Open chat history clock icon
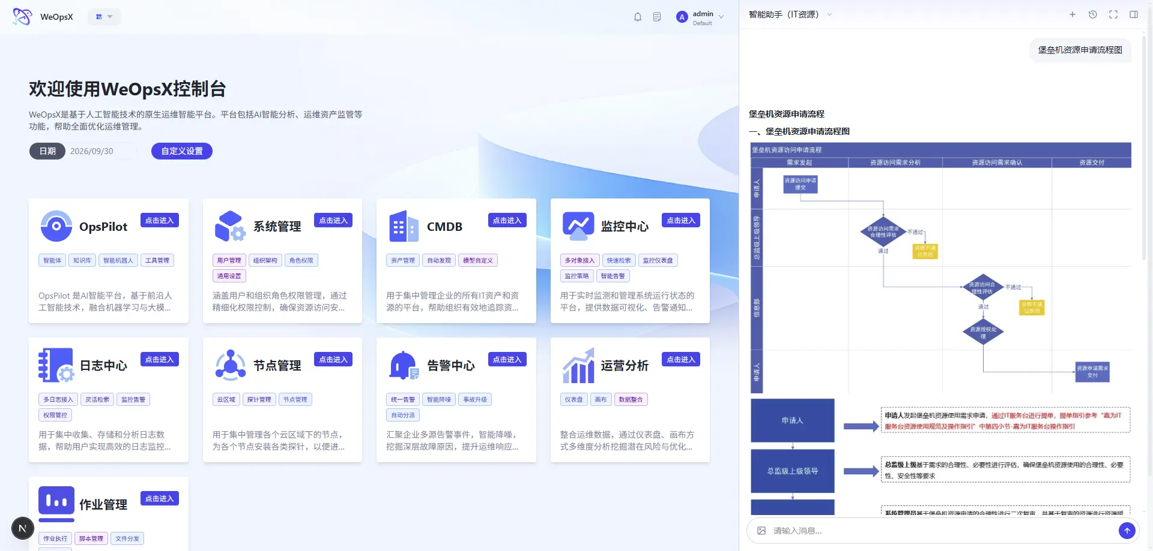The height and width of the screenshot is (551, 1153). tap(1093, 14)
